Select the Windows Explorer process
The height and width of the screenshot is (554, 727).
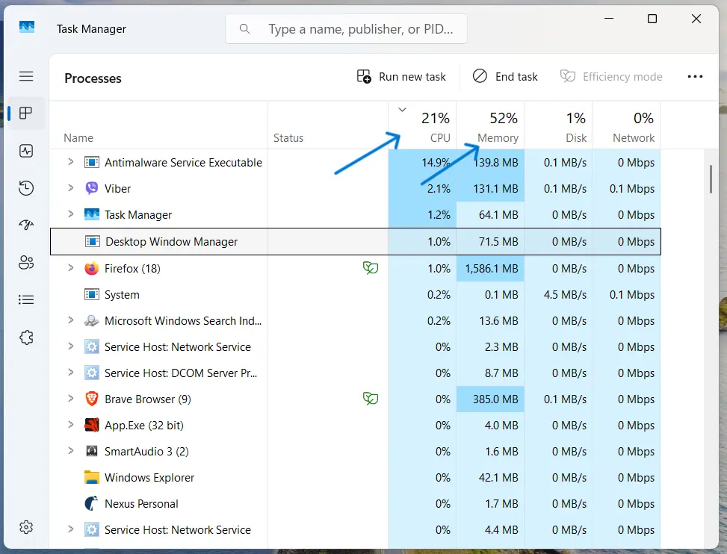pos(149,478)
